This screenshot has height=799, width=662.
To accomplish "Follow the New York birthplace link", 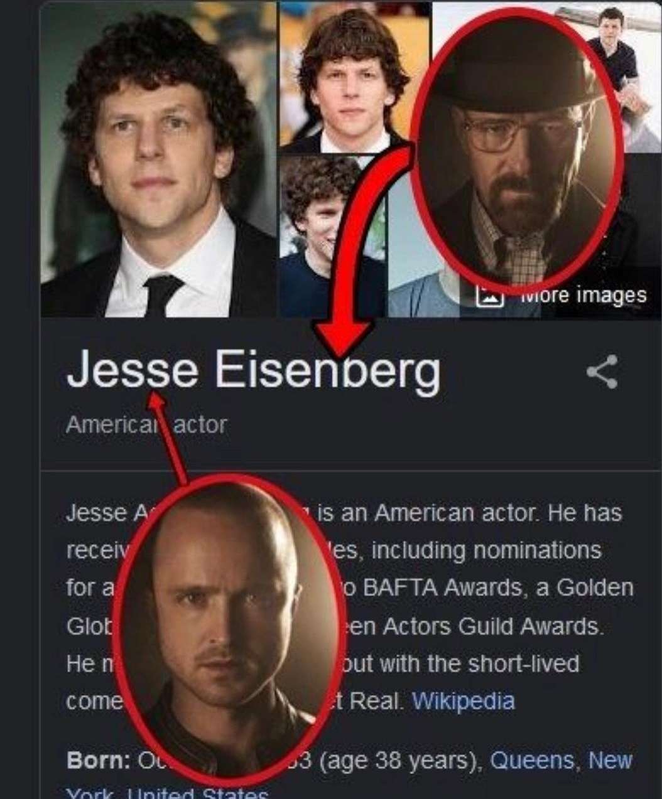I will (x=609, y=760).
